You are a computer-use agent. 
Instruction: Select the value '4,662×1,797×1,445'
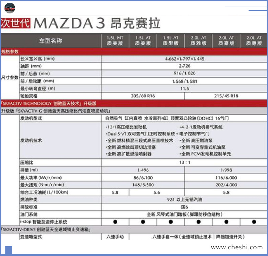pos(185,59)
